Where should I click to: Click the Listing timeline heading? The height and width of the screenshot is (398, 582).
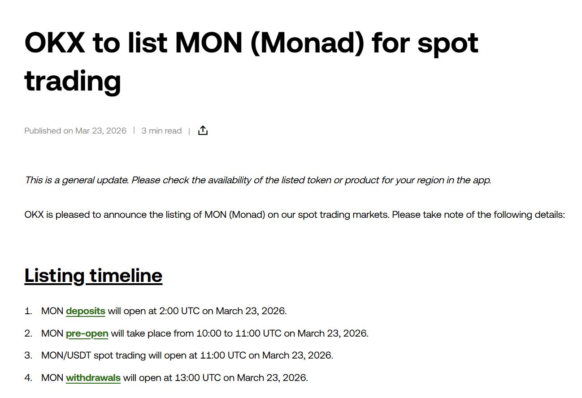click(93, 275)
